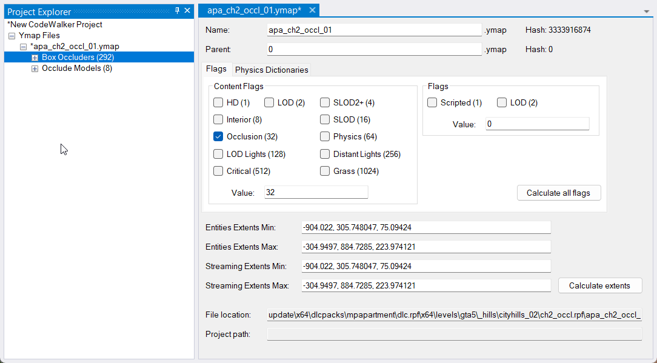Viewport: 657px width, 363px height.
Task: Collapse the Ymap Files tree node
Action: point(12,36)
